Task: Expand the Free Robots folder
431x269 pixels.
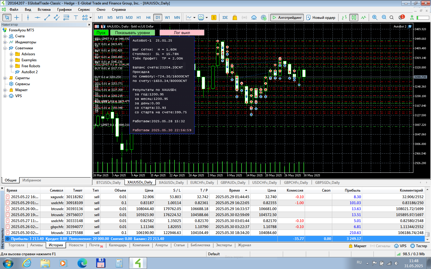Action: click(x=11, y=66)
